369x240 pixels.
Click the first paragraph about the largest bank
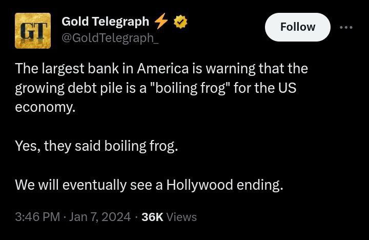click(x=161, y=88)
